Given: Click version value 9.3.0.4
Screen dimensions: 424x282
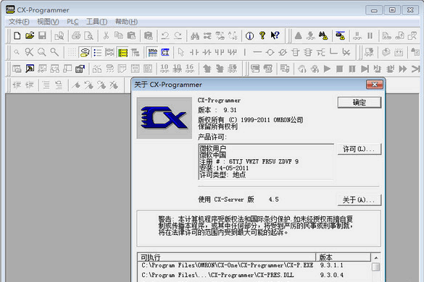Looking at the screenshot, I should click(x=331, y=275).
